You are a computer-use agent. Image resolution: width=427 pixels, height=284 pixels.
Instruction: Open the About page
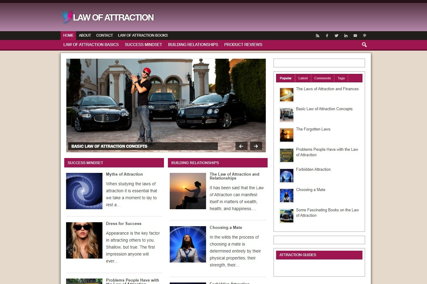pyautogui.click(x=85, y=35)
